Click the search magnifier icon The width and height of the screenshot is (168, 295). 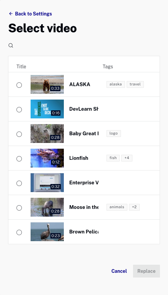11,45
